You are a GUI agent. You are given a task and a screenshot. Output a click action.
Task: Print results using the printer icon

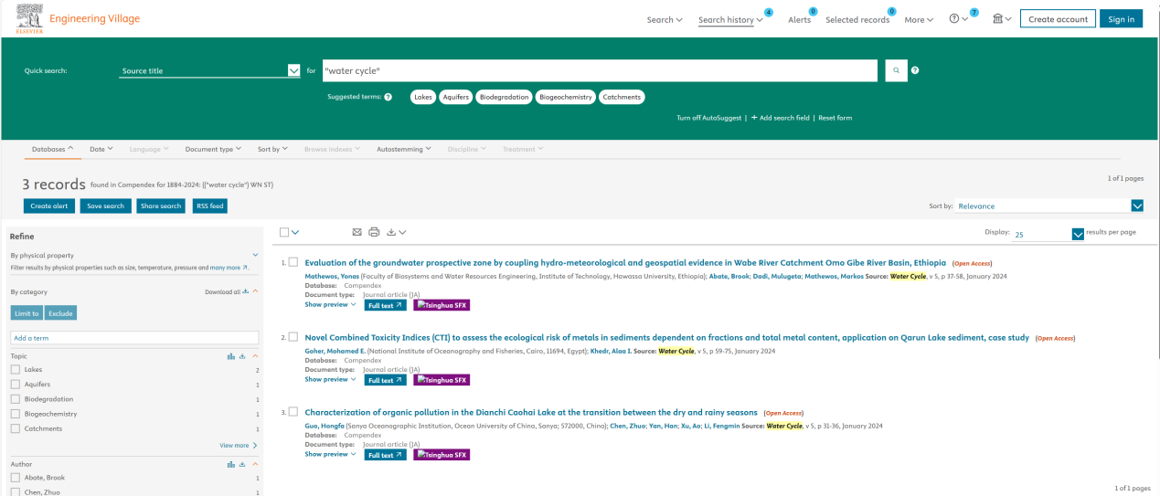click(374, 232)
